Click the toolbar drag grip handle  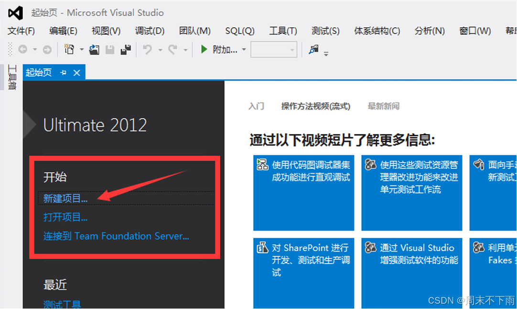[x=10, y=50]
